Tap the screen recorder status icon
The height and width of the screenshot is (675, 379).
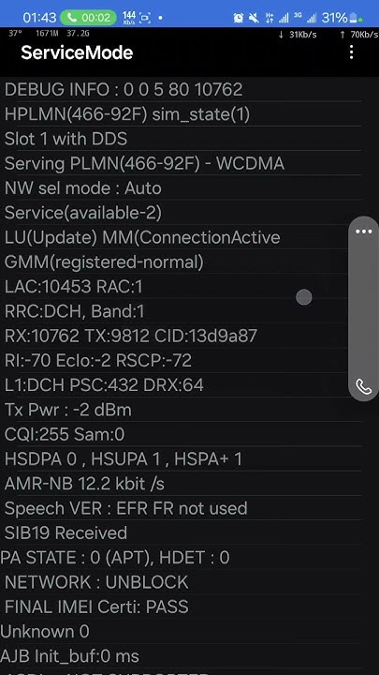(145, 18)
